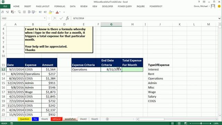The width and height of the screenshot is (222, 125).
Task: Click the zoom in plus button
Action: tap(211, 124)
